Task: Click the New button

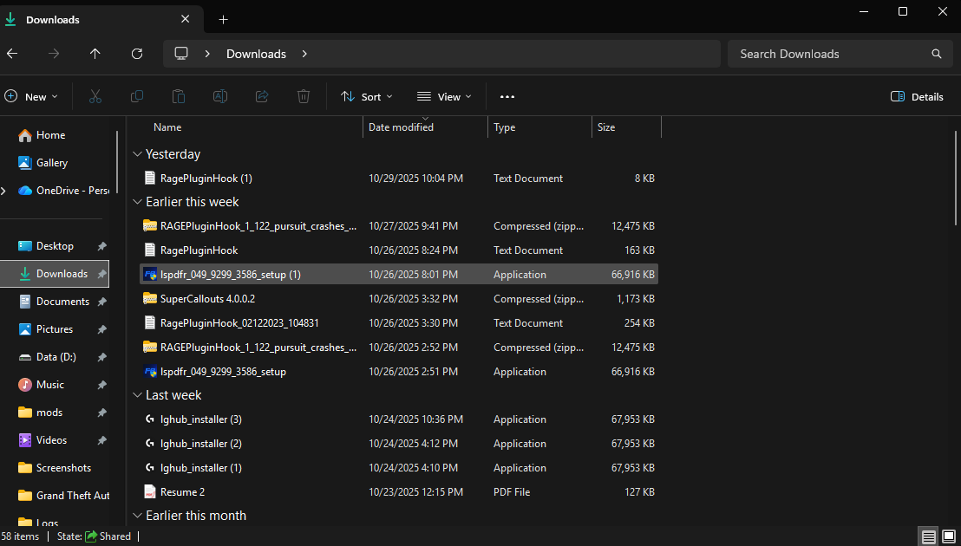Action: tap(31, 96)
